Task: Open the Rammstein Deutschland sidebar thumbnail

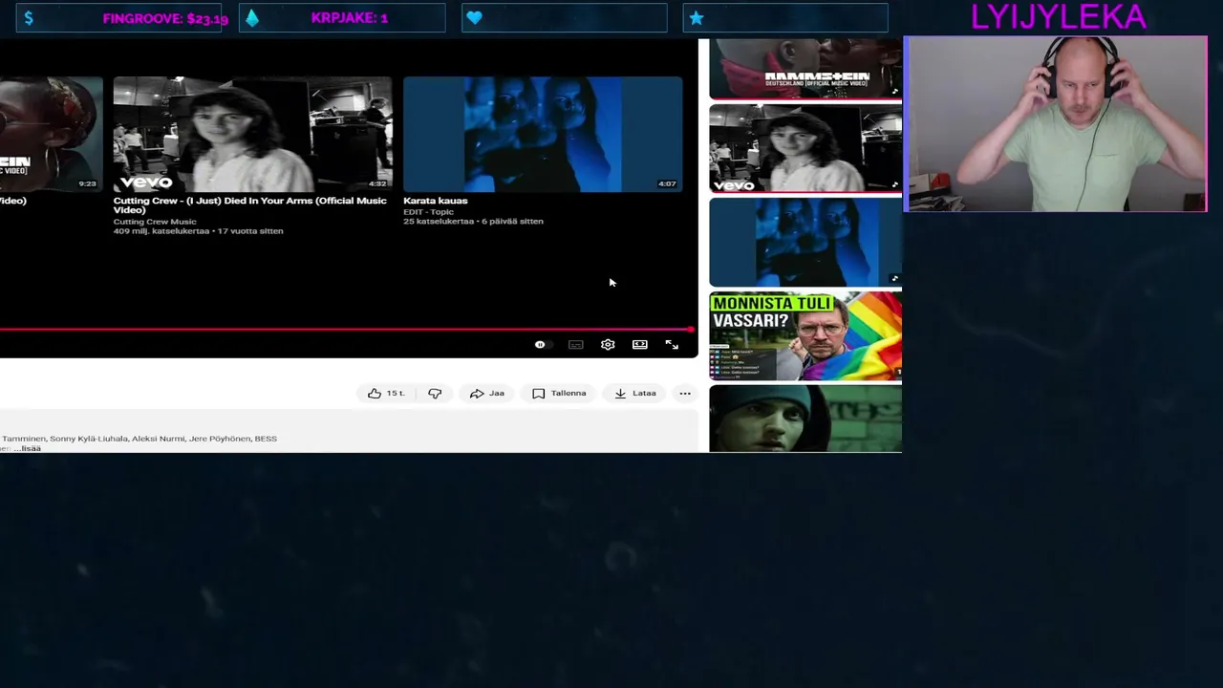Action: coord(805,68)
